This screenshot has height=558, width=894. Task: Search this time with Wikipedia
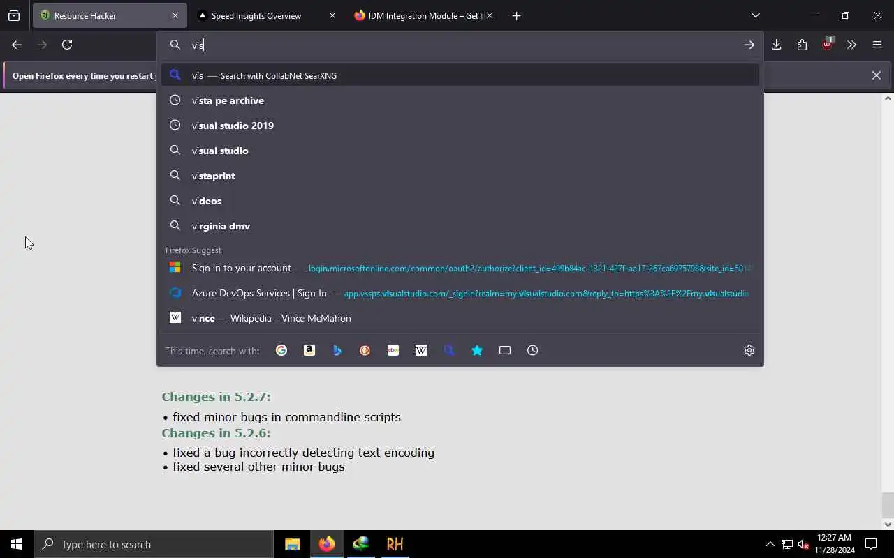coord(421,350)
